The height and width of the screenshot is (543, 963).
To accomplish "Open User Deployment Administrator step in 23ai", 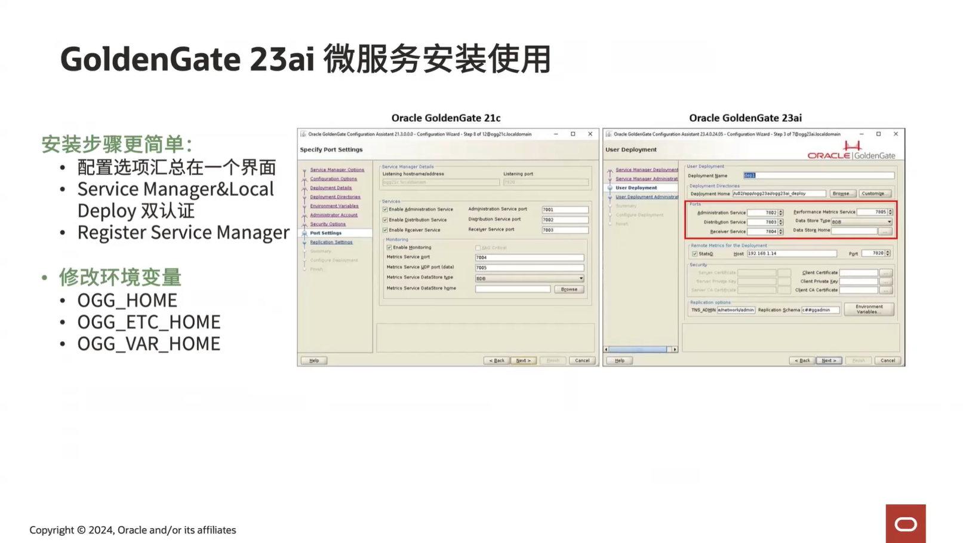I will (647, 197).
